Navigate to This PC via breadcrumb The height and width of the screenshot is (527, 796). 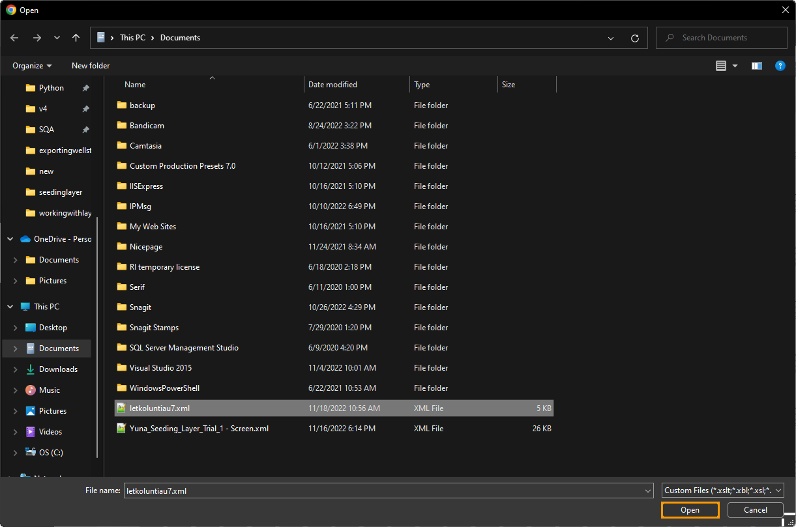(x=132, y=38)
